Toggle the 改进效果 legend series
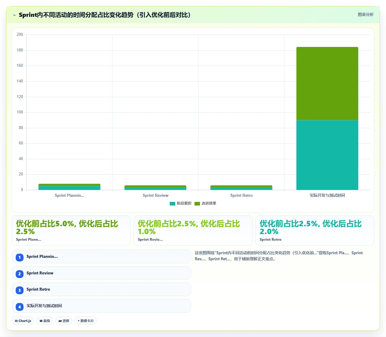 coord(205,203)
